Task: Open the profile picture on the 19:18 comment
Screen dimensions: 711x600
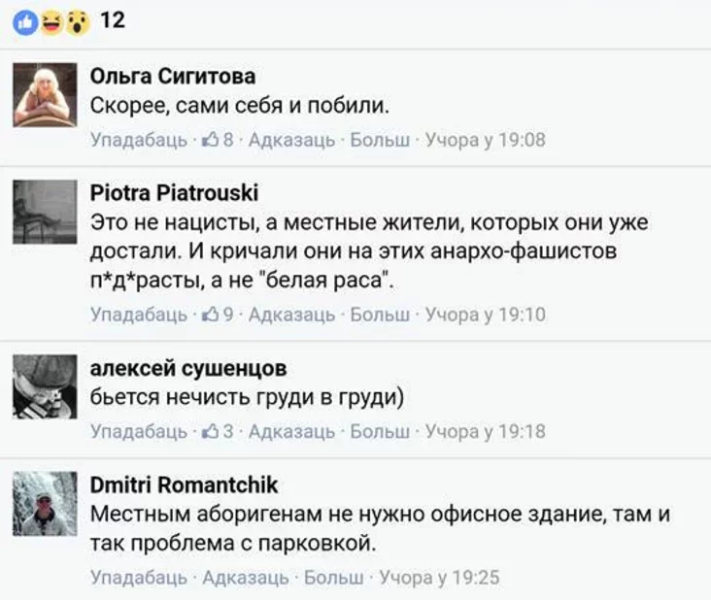Action: point(45,385)
